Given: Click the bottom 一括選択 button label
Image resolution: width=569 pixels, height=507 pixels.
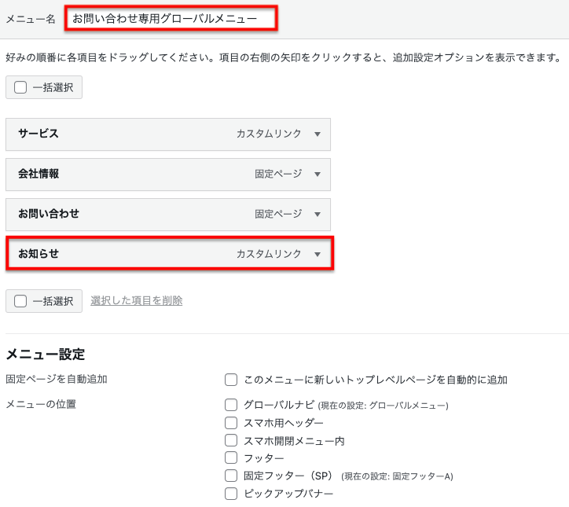Looking at the screenshot, I should [x=53, y=301].
